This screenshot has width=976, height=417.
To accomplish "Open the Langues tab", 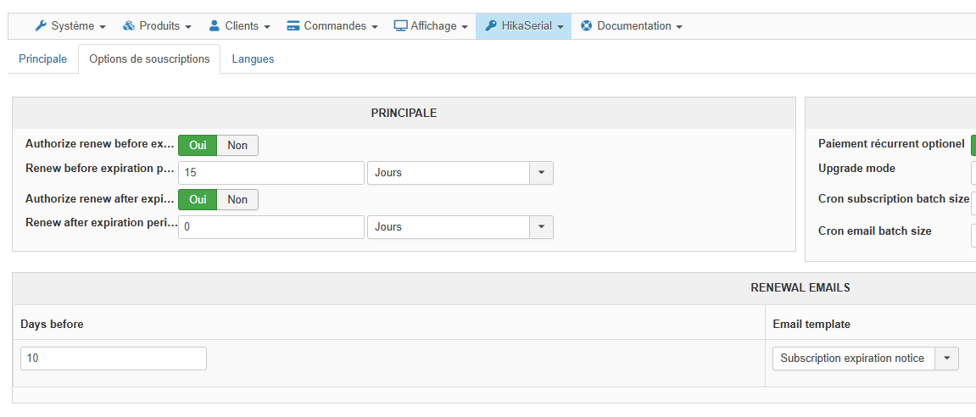I will point(253,59).
